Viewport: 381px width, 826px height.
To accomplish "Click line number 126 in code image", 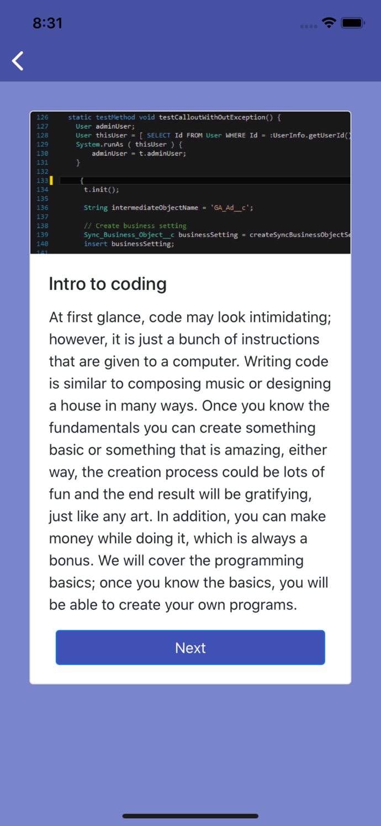I will point(43,117).
